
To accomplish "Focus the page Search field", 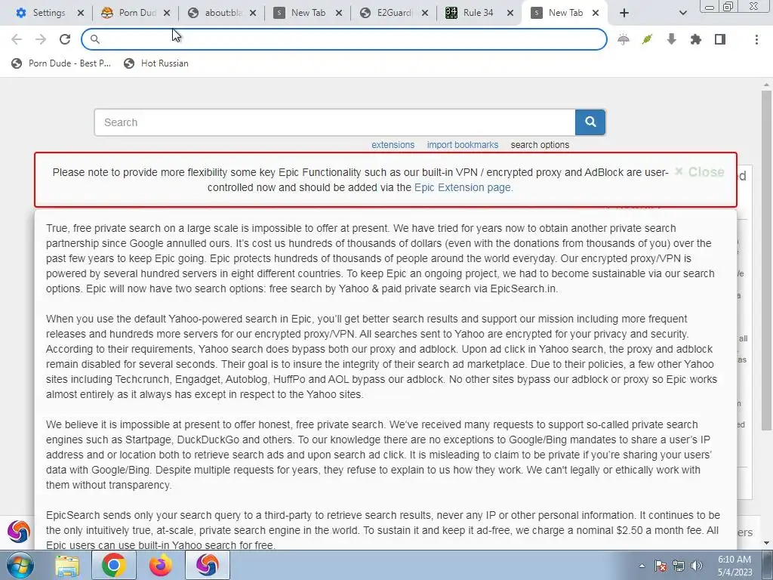I will 334,122.
